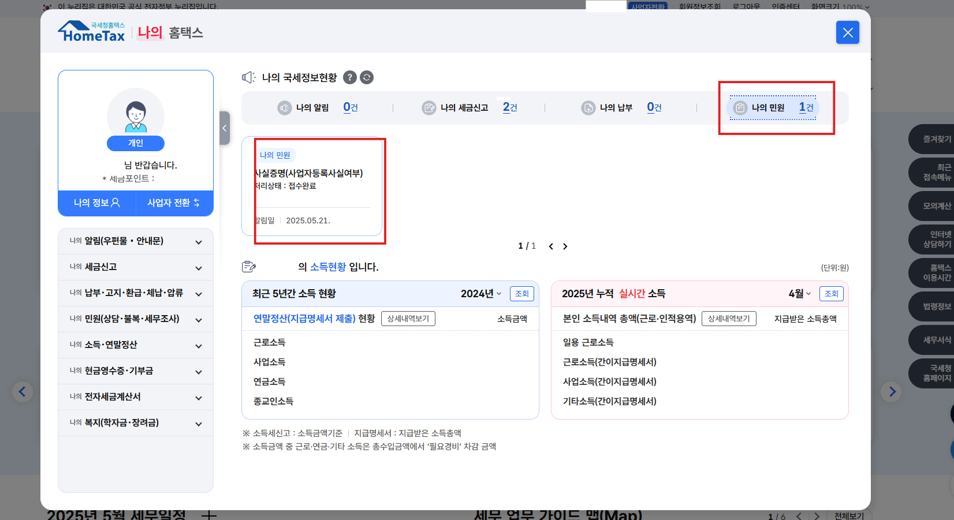Open the 나의 세금신고 2건 count
Image resolution: width=954 pixels, height=520 pixels.
(x=510, y=107)
